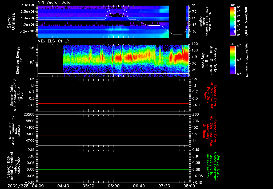This screenshot has height=189, width=273.
Task: Select the NF color bar
Action: click(x=233, y=21)
